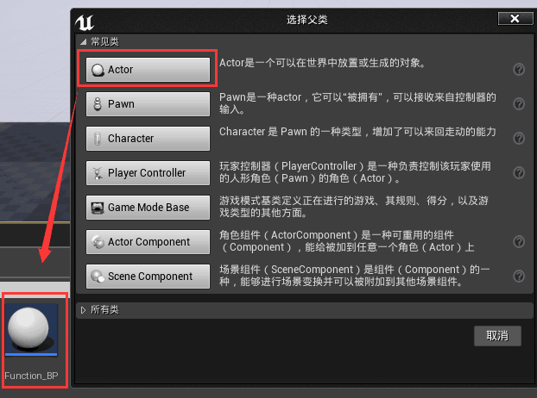
Task: Click the 取消 cancel button
Action: click(x=497, y=336)
